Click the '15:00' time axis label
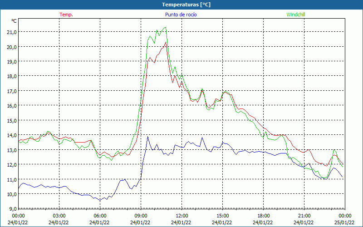 pos(223,216)
